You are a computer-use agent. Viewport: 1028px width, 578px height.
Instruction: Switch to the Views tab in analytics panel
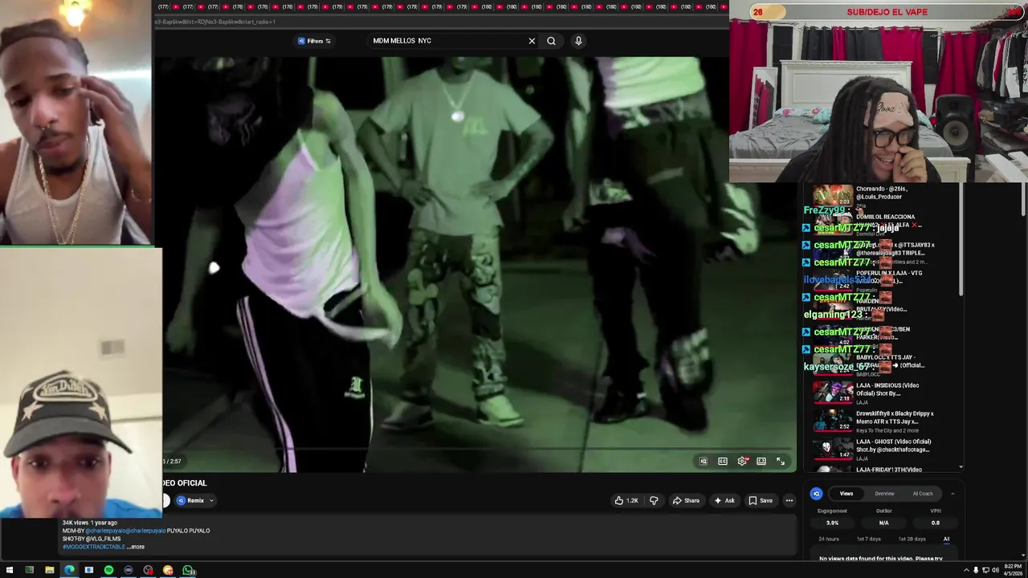tap(846, 494)
